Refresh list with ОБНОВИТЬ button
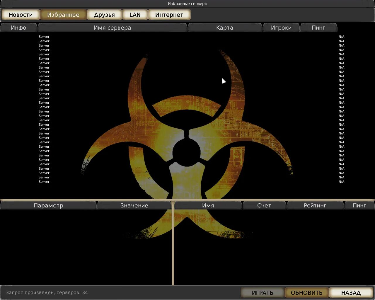This screenshot has width=375, height=300. tap(307, 292)
